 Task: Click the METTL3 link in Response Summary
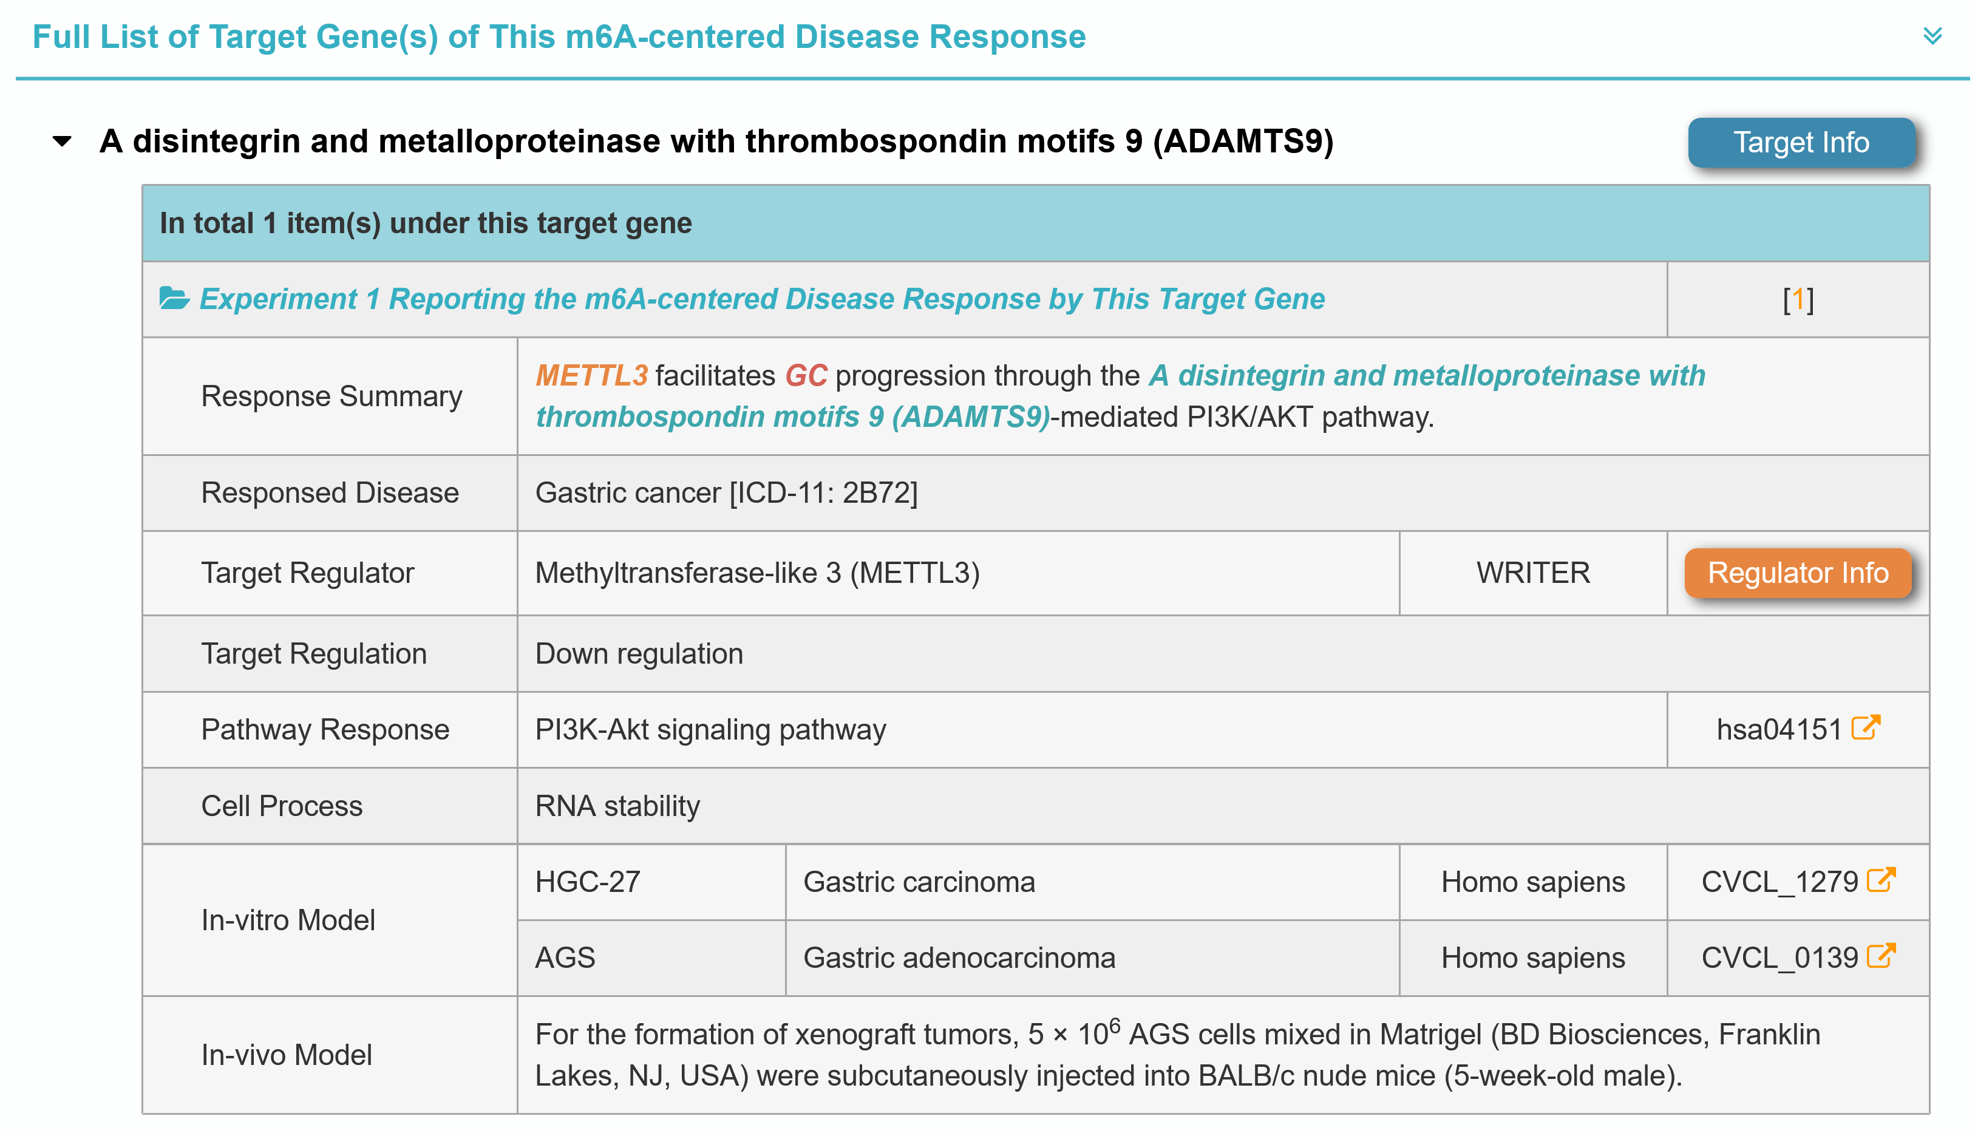[x=591, y=376]
